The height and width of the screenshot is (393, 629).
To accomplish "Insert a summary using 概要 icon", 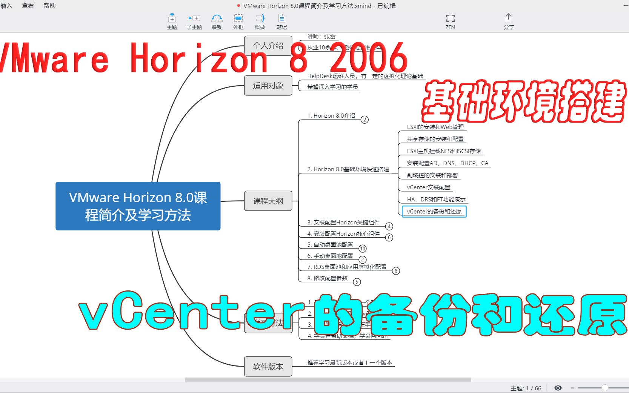I will pyautogui.click(x=260, y=21).
